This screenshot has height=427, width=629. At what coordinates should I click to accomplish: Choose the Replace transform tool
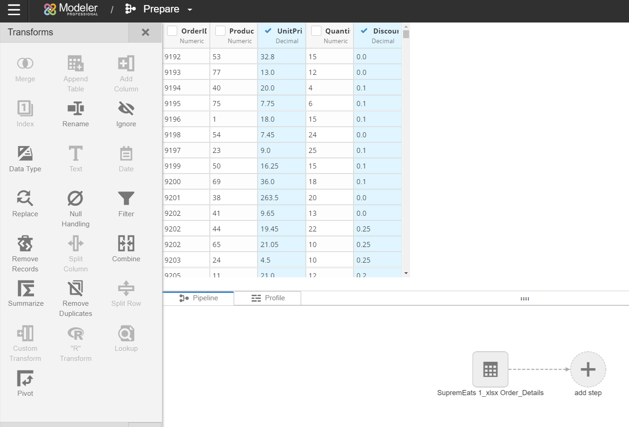tap(25, 199)
